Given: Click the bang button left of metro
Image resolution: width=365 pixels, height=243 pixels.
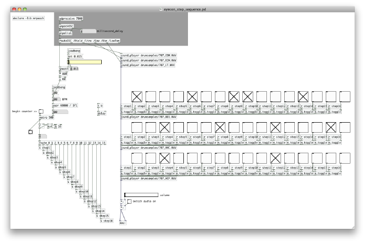Looking at the screenshot, I should 31,132.
